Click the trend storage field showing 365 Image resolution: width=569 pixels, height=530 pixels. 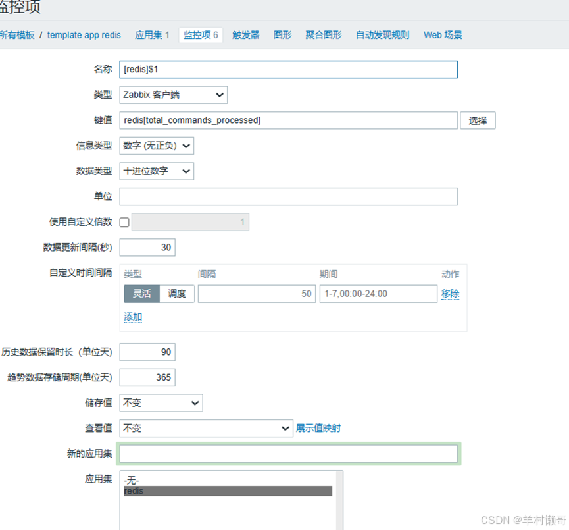pyautogui.click(x=147, y=377)
